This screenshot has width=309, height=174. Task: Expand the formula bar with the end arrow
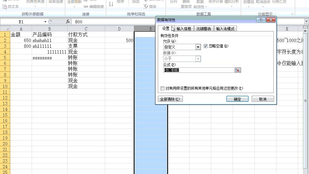(306, 21)
